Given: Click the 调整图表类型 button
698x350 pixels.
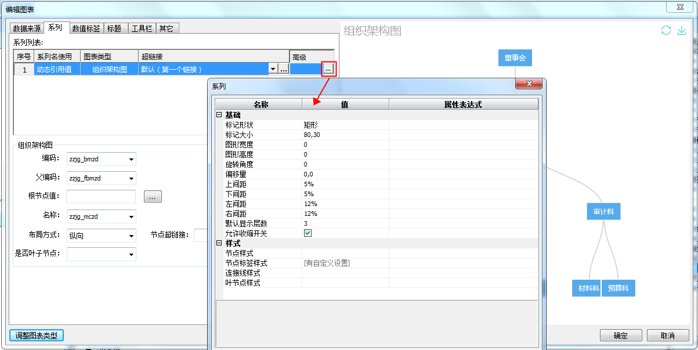Looking at the screenshot, I should (36, 335).
